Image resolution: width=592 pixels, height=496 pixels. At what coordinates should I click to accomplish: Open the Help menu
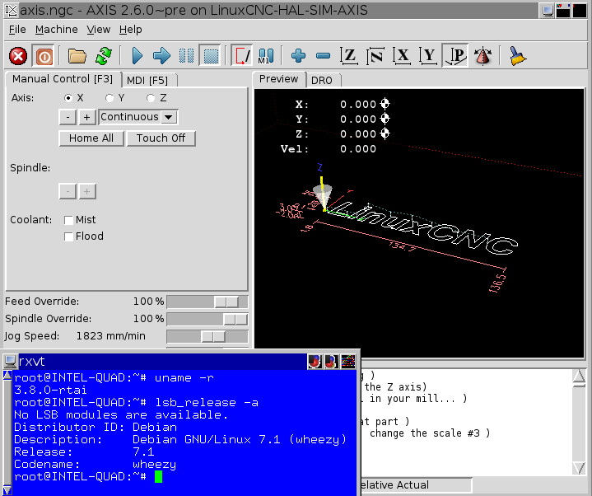[131, 30]
